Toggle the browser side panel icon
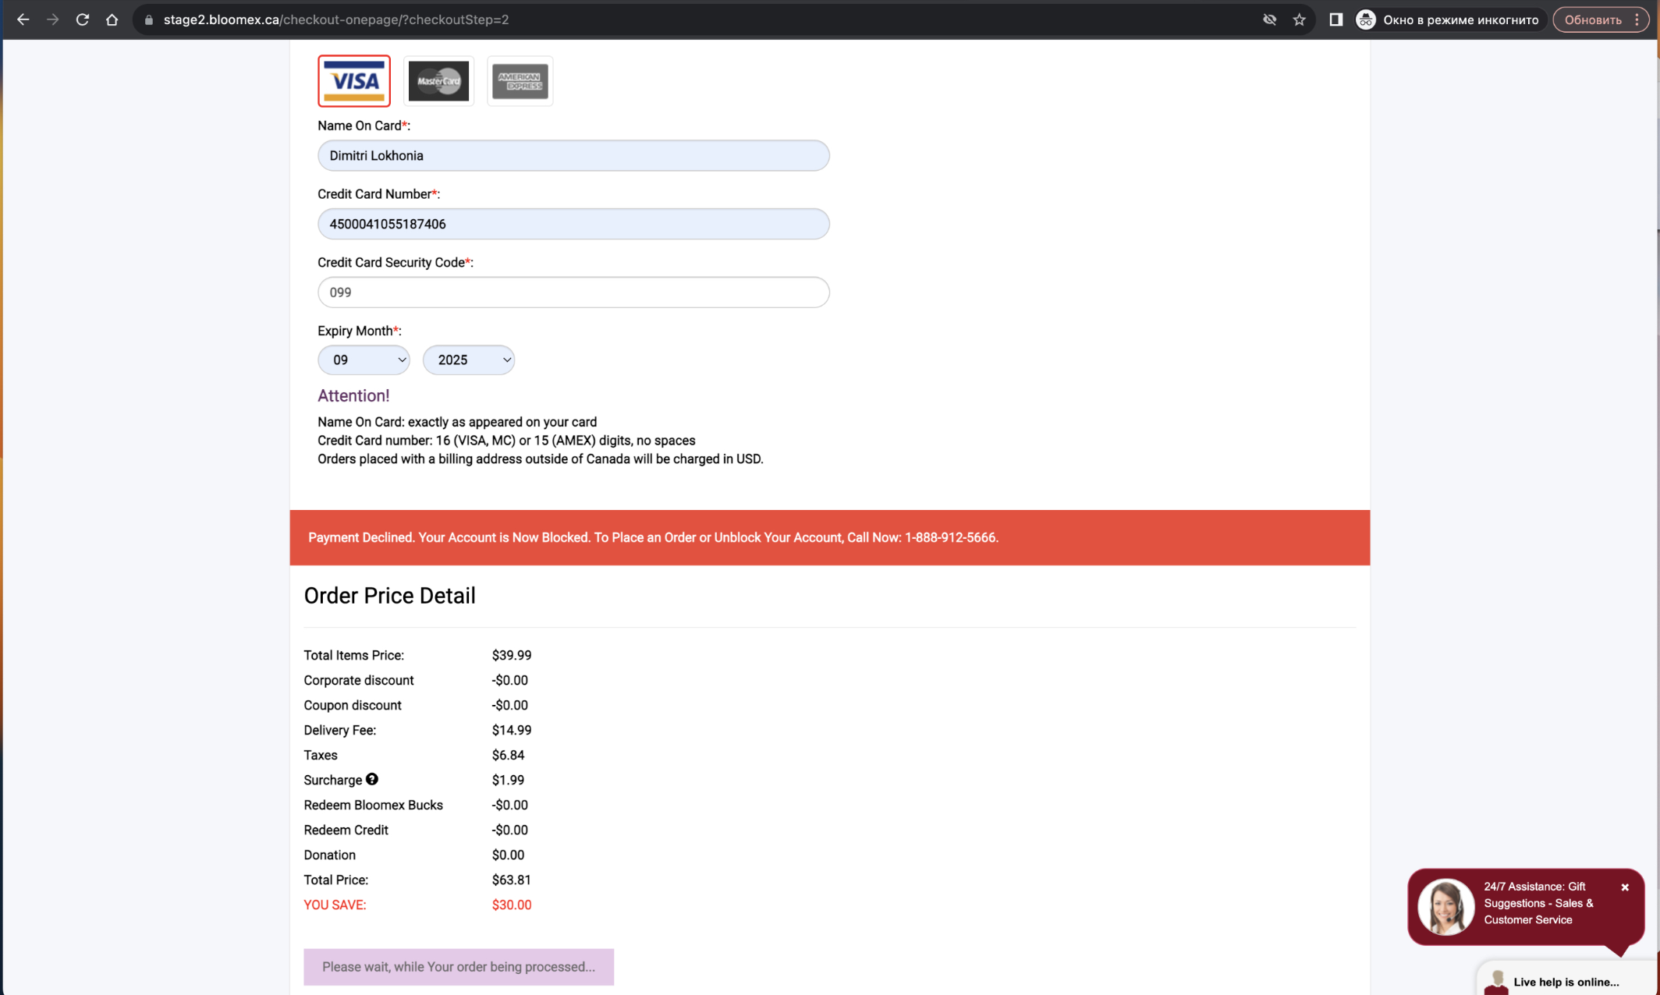This screenshot has height=995, width=1660. point(1335,19)
